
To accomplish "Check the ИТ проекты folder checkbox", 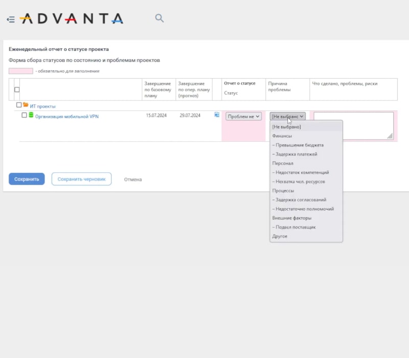I will coord(19,105).
